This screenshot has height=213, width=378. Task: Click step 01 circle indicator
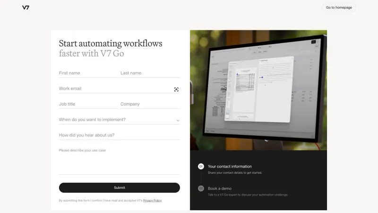coord(201,167)
